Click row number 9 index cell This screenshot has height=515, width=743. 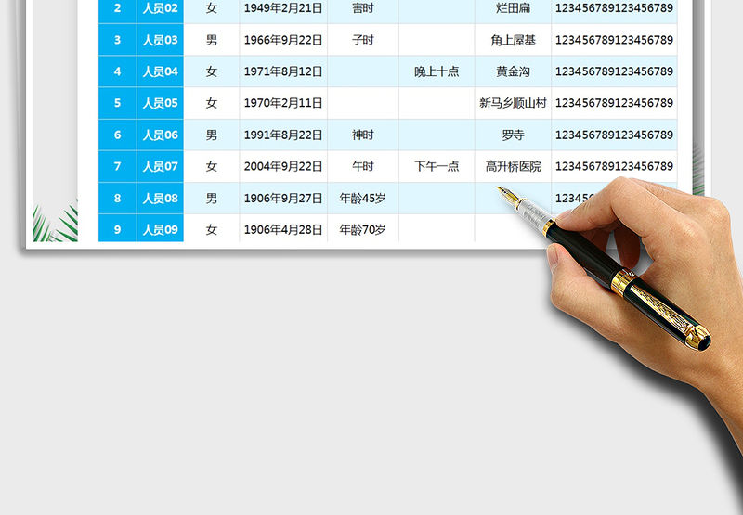click(x=117, y=229)
